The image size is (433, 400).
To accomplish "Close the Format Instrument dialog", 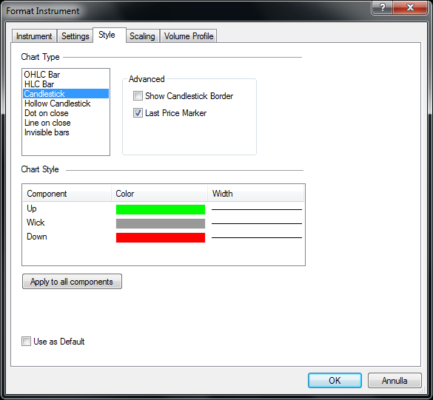I will [410, 7].
